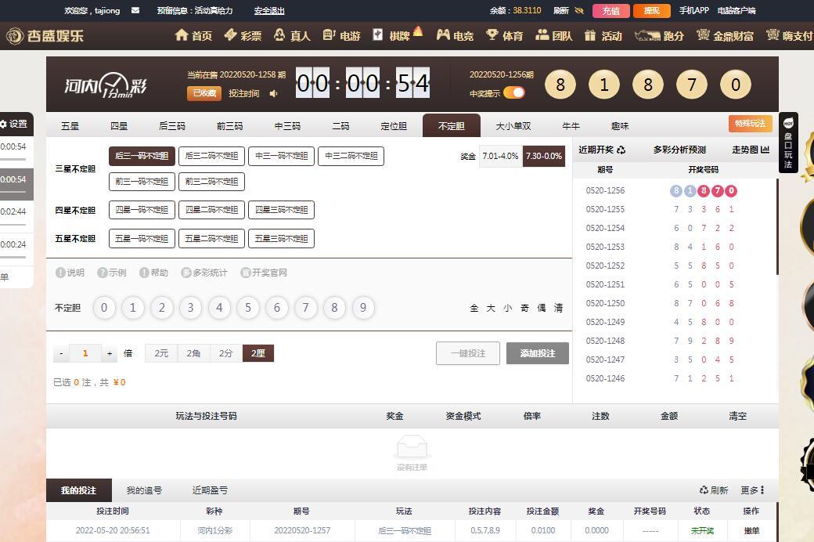Select 五星三码不定胆 play option
This screenshot has width=814, height=542.
click(281, 239)
